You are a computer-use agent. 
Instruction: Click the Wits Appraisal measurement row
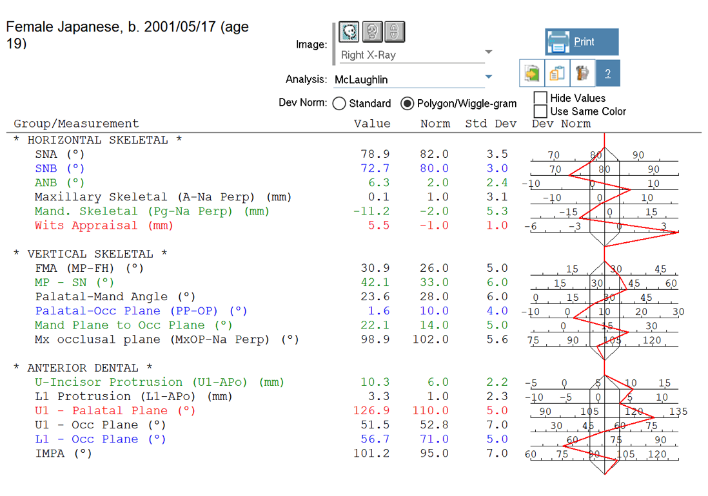pos(104,225)
